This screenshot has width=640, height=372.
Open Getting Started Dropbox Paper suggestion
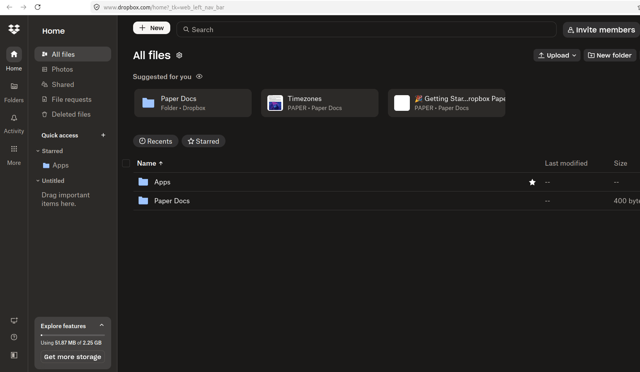(x=447, y=103)
